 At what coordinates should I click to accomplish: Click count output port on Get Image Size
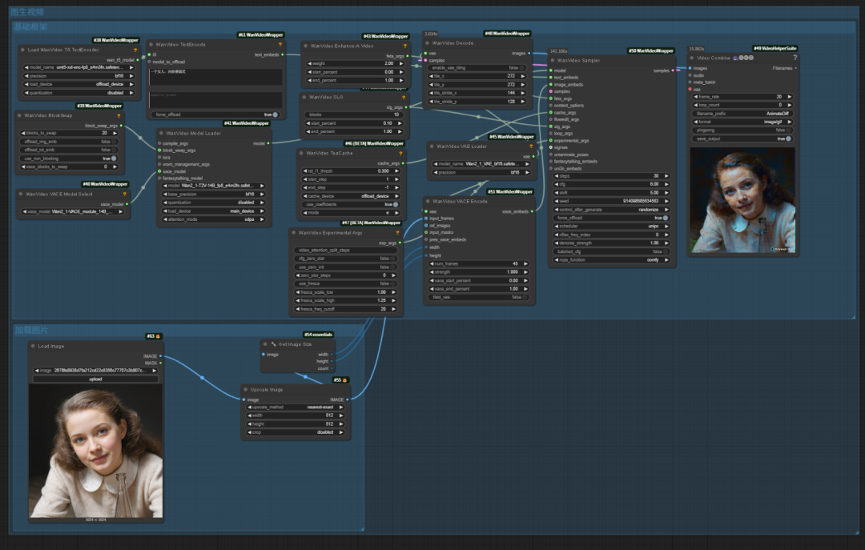click(x=332, y=368)
